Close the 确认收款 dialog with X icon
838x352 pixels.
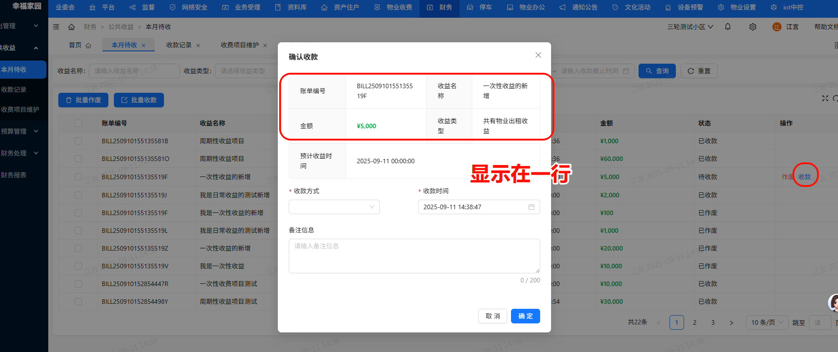538,55
